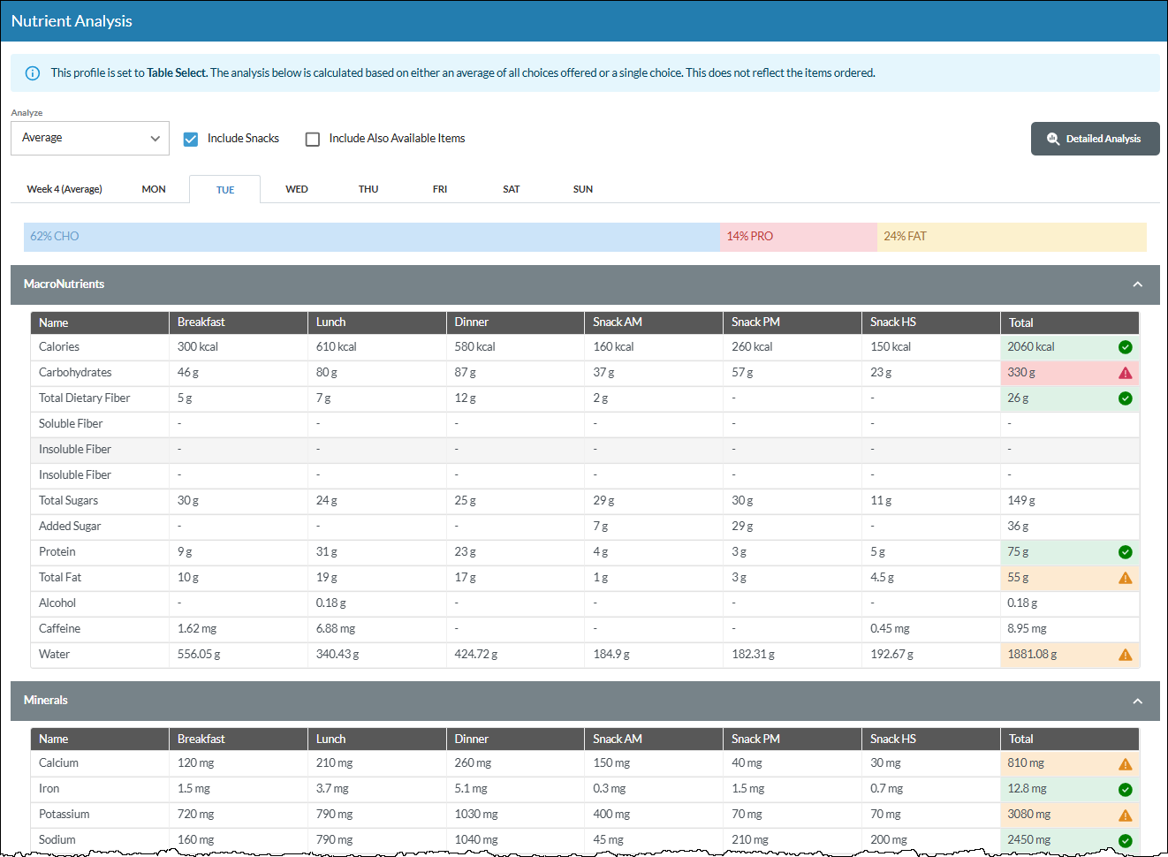Click the orange warning icon in Water total
This screenshot has height=857, width=1168.
[x=1125, y=655]
